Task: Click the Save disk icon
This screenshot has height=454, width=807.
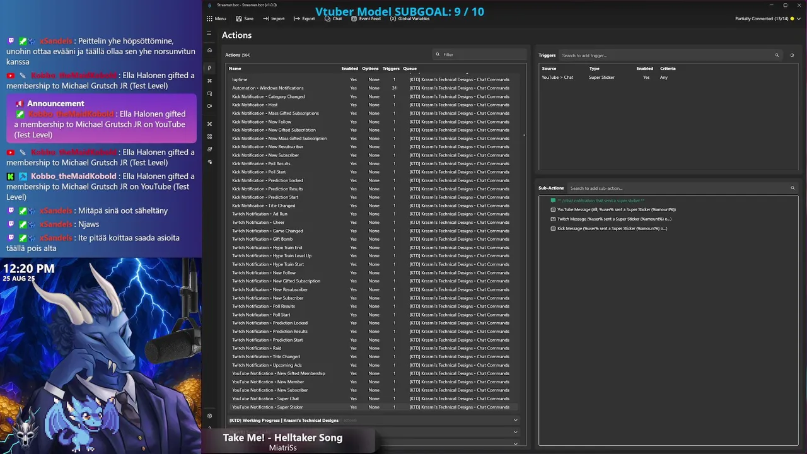Action: (239, 19)
